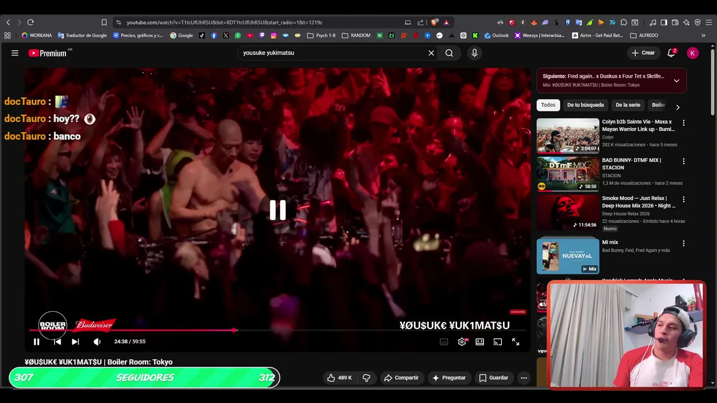The width and height of the screenshot is (717, 403).
Task: Select the Todos filter chip
Action: (548, 105)
